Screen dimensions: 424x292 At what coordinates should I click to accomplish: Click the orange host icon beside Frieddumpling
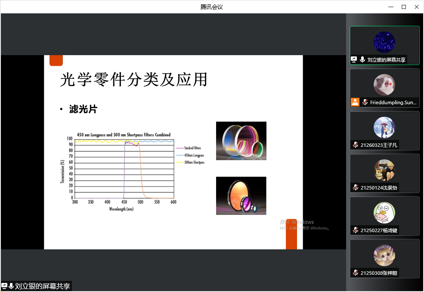tap(355, 102)
